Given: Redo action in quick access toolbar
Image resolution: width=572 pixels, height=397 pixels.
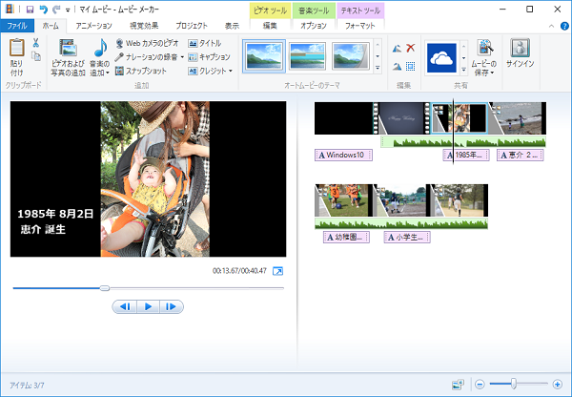Looking at the screenshot, I should 56,10.
